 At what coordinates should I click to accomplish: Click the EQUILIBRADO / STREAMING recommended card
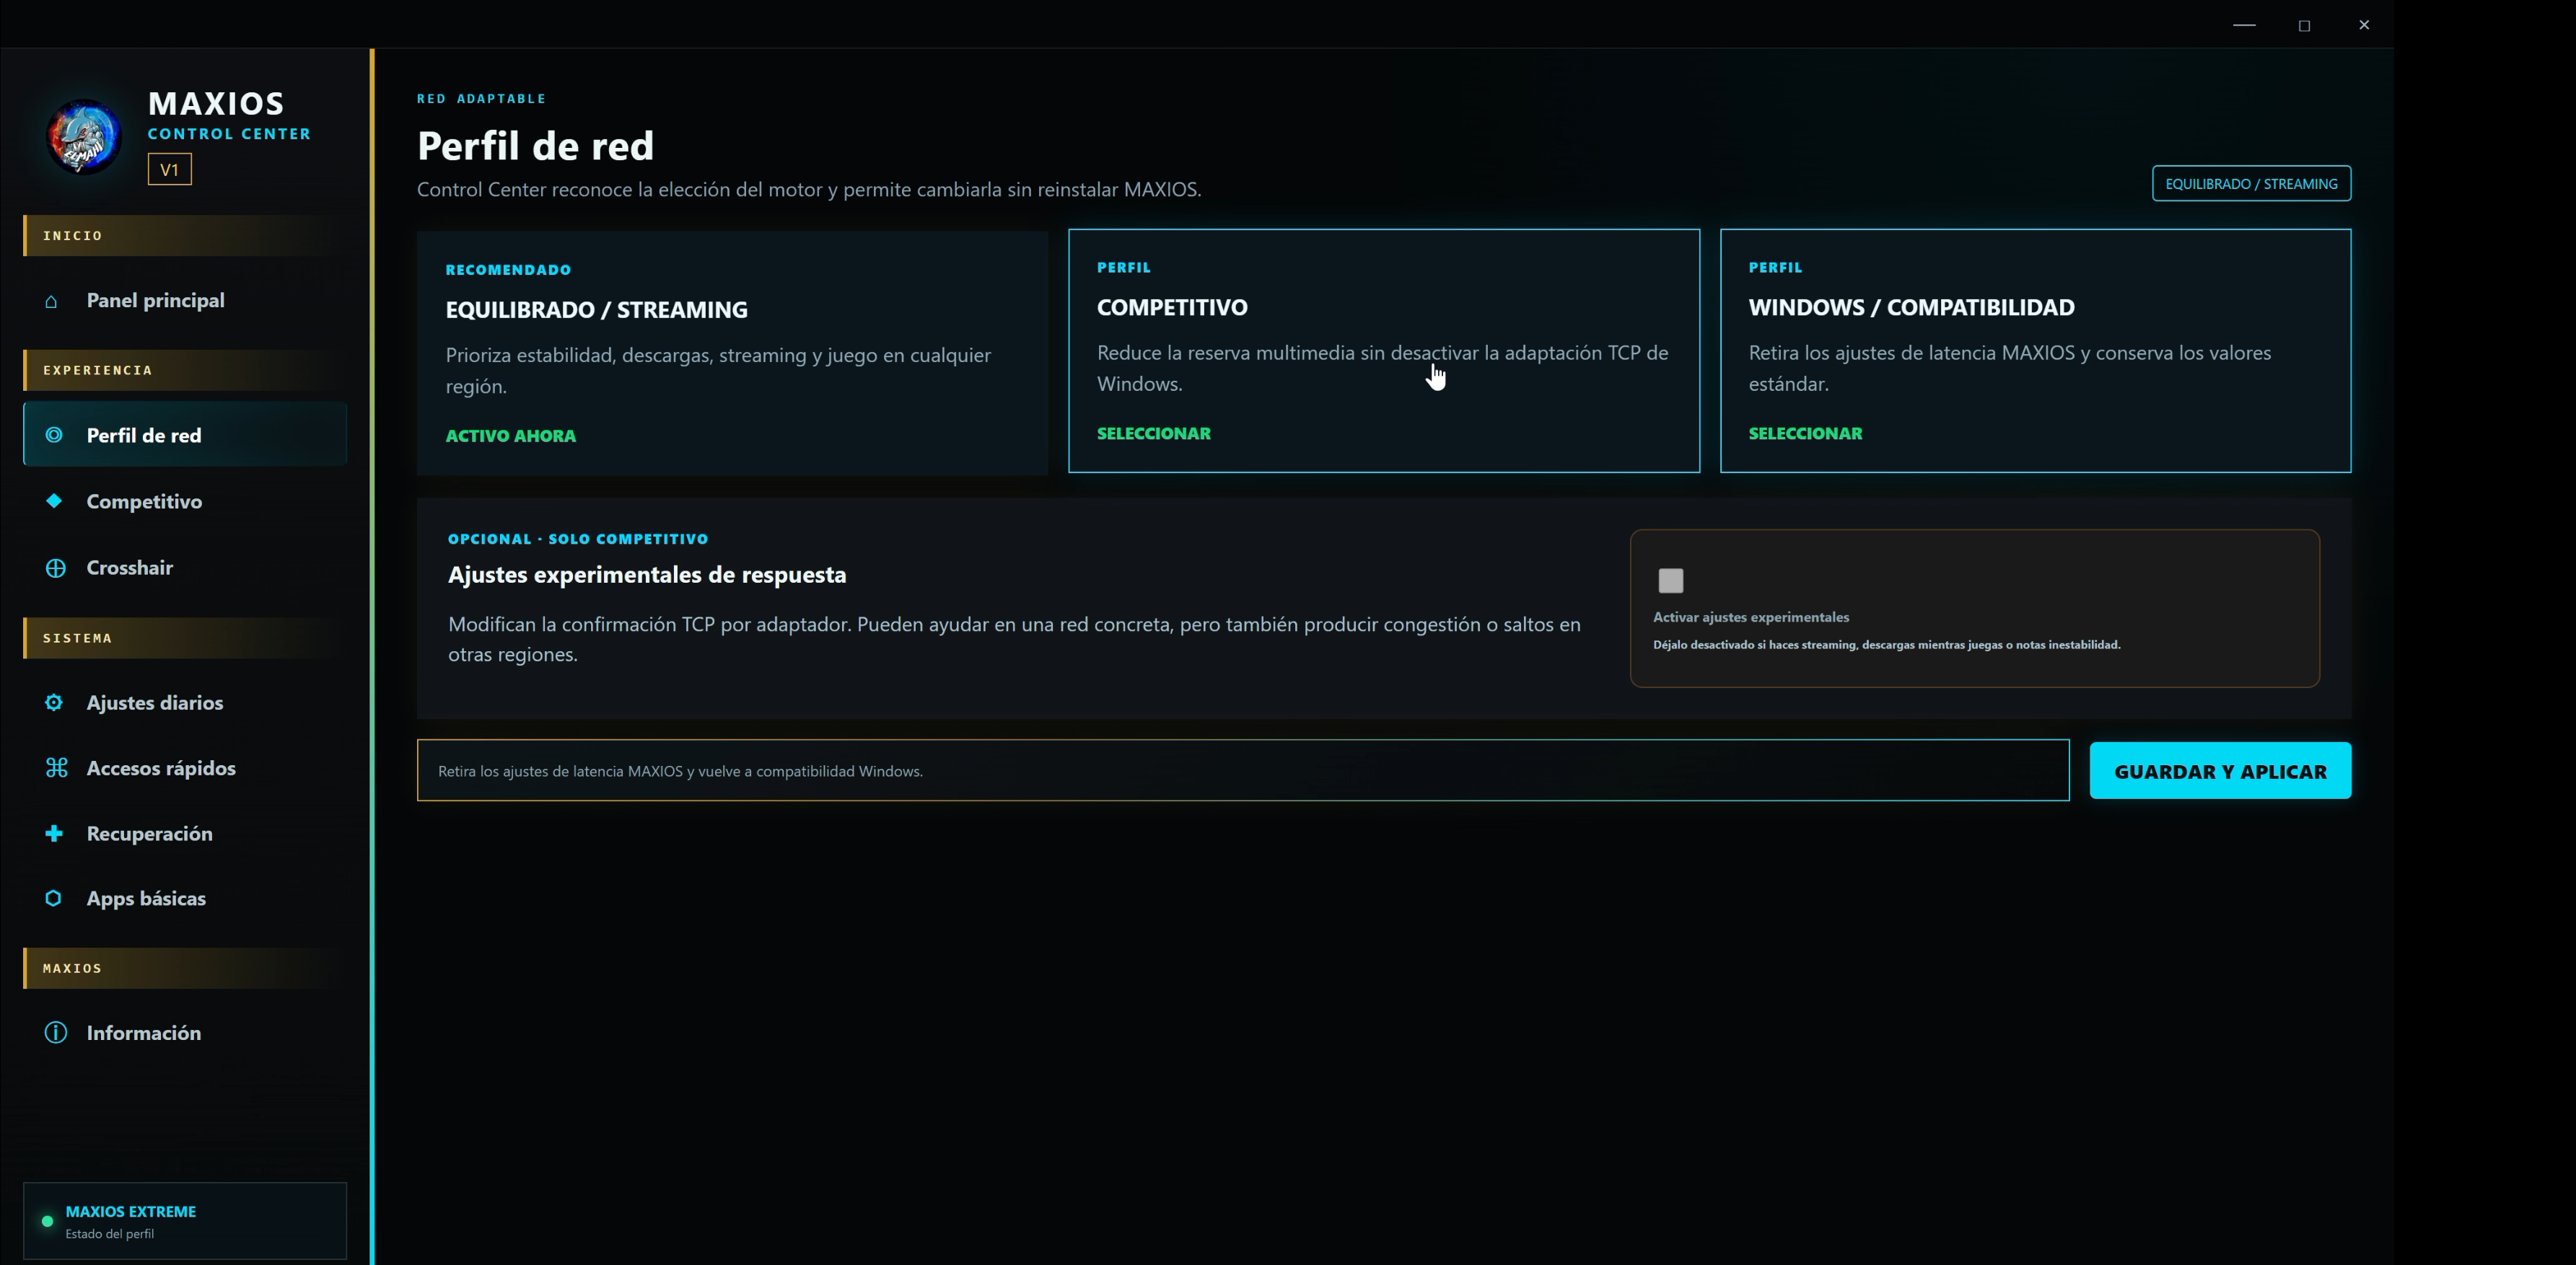click(732, 353)
